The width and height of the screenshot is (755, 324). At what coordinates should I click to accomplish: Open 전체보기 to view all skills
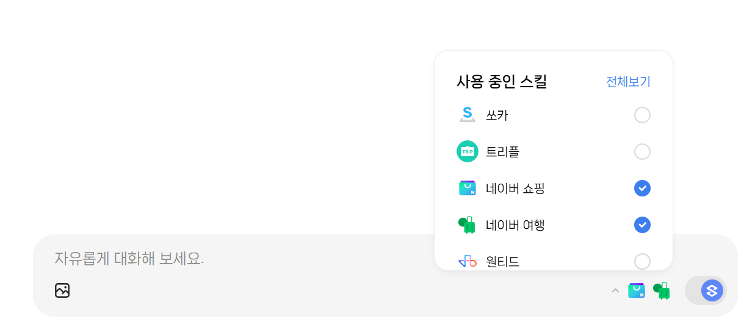pyautogui.click(x=628, y=82)
